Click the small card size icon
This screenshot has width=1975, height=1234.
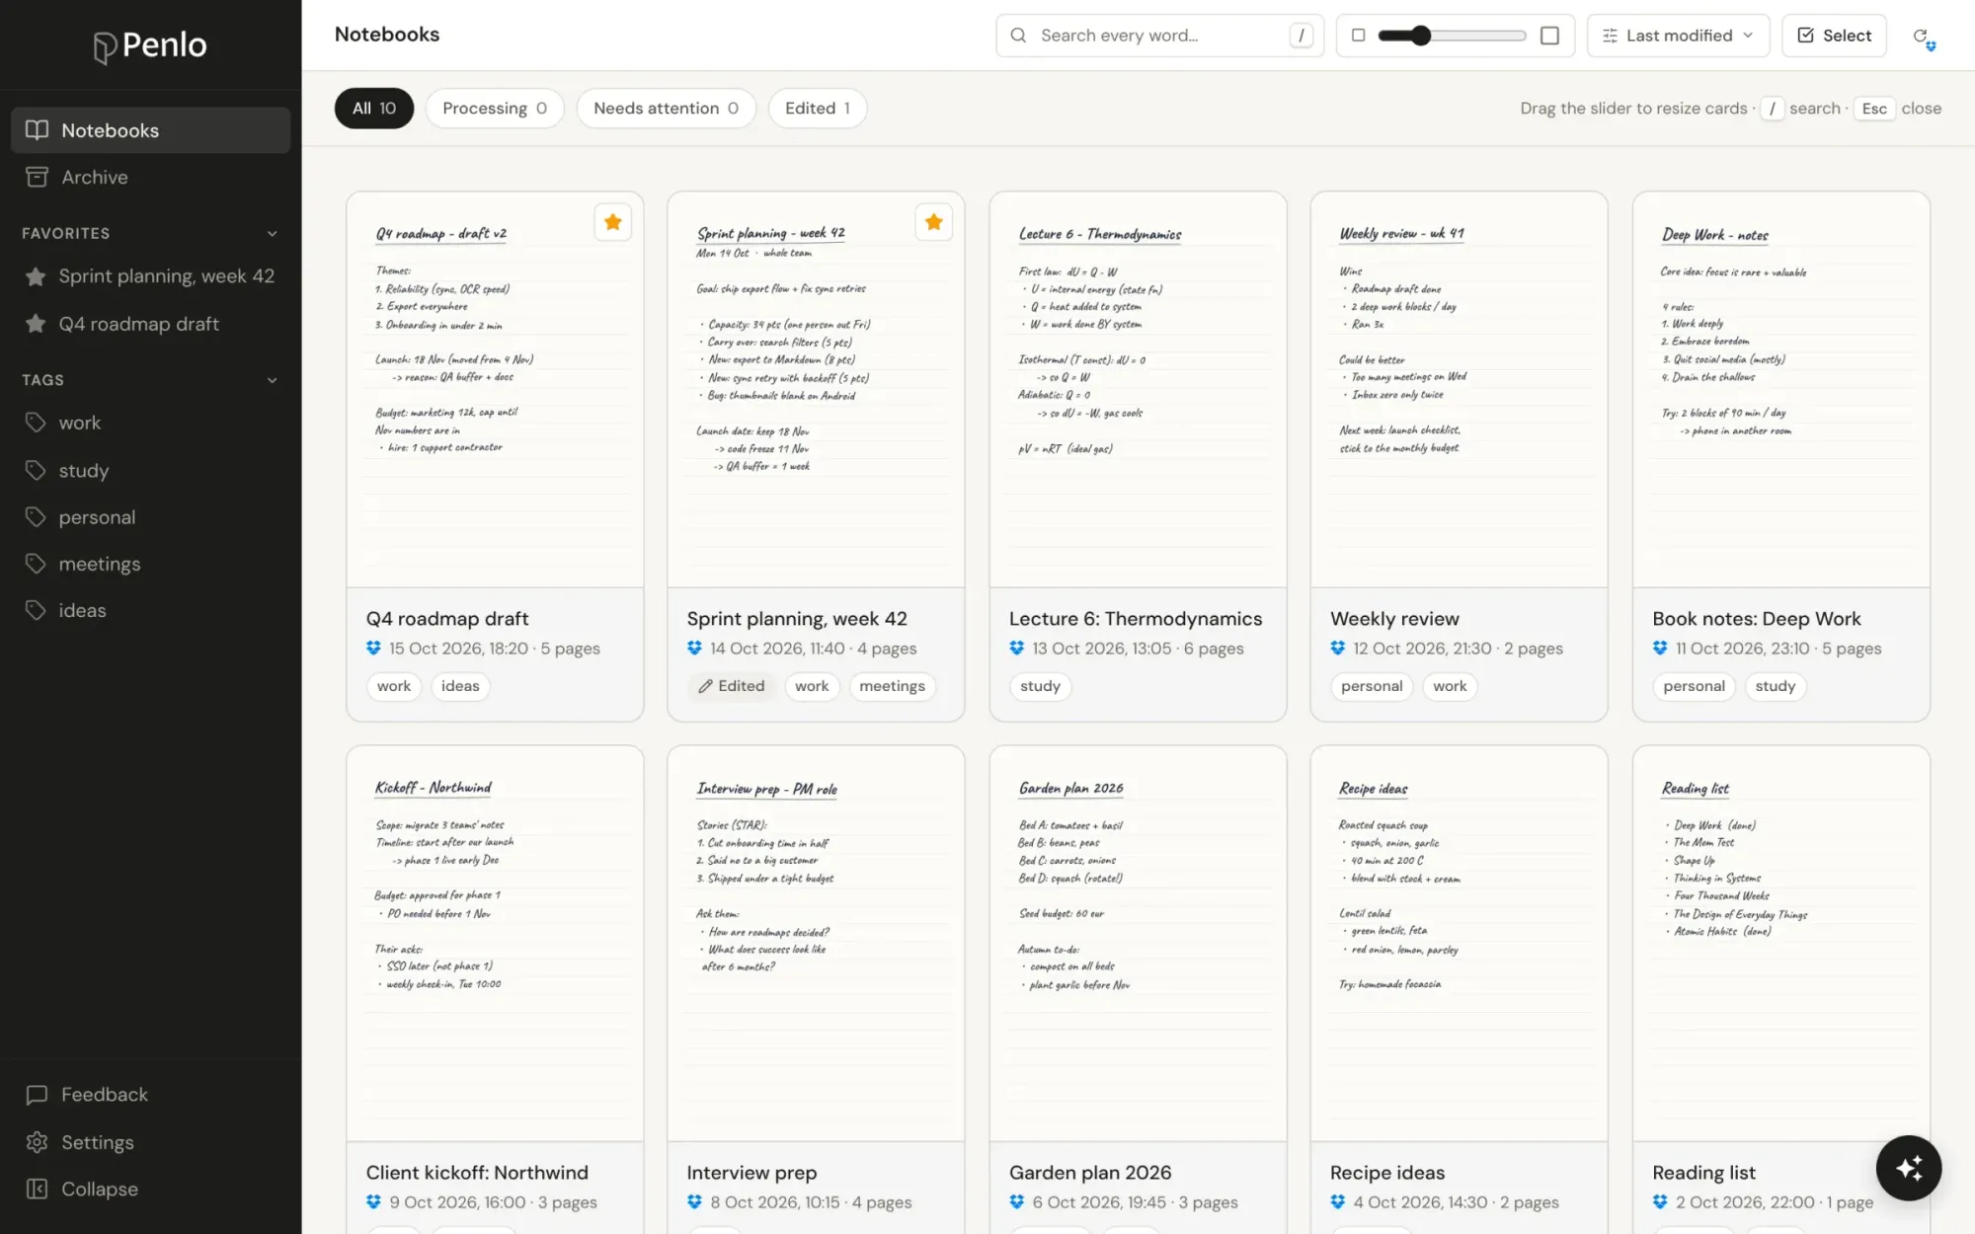1358,36
